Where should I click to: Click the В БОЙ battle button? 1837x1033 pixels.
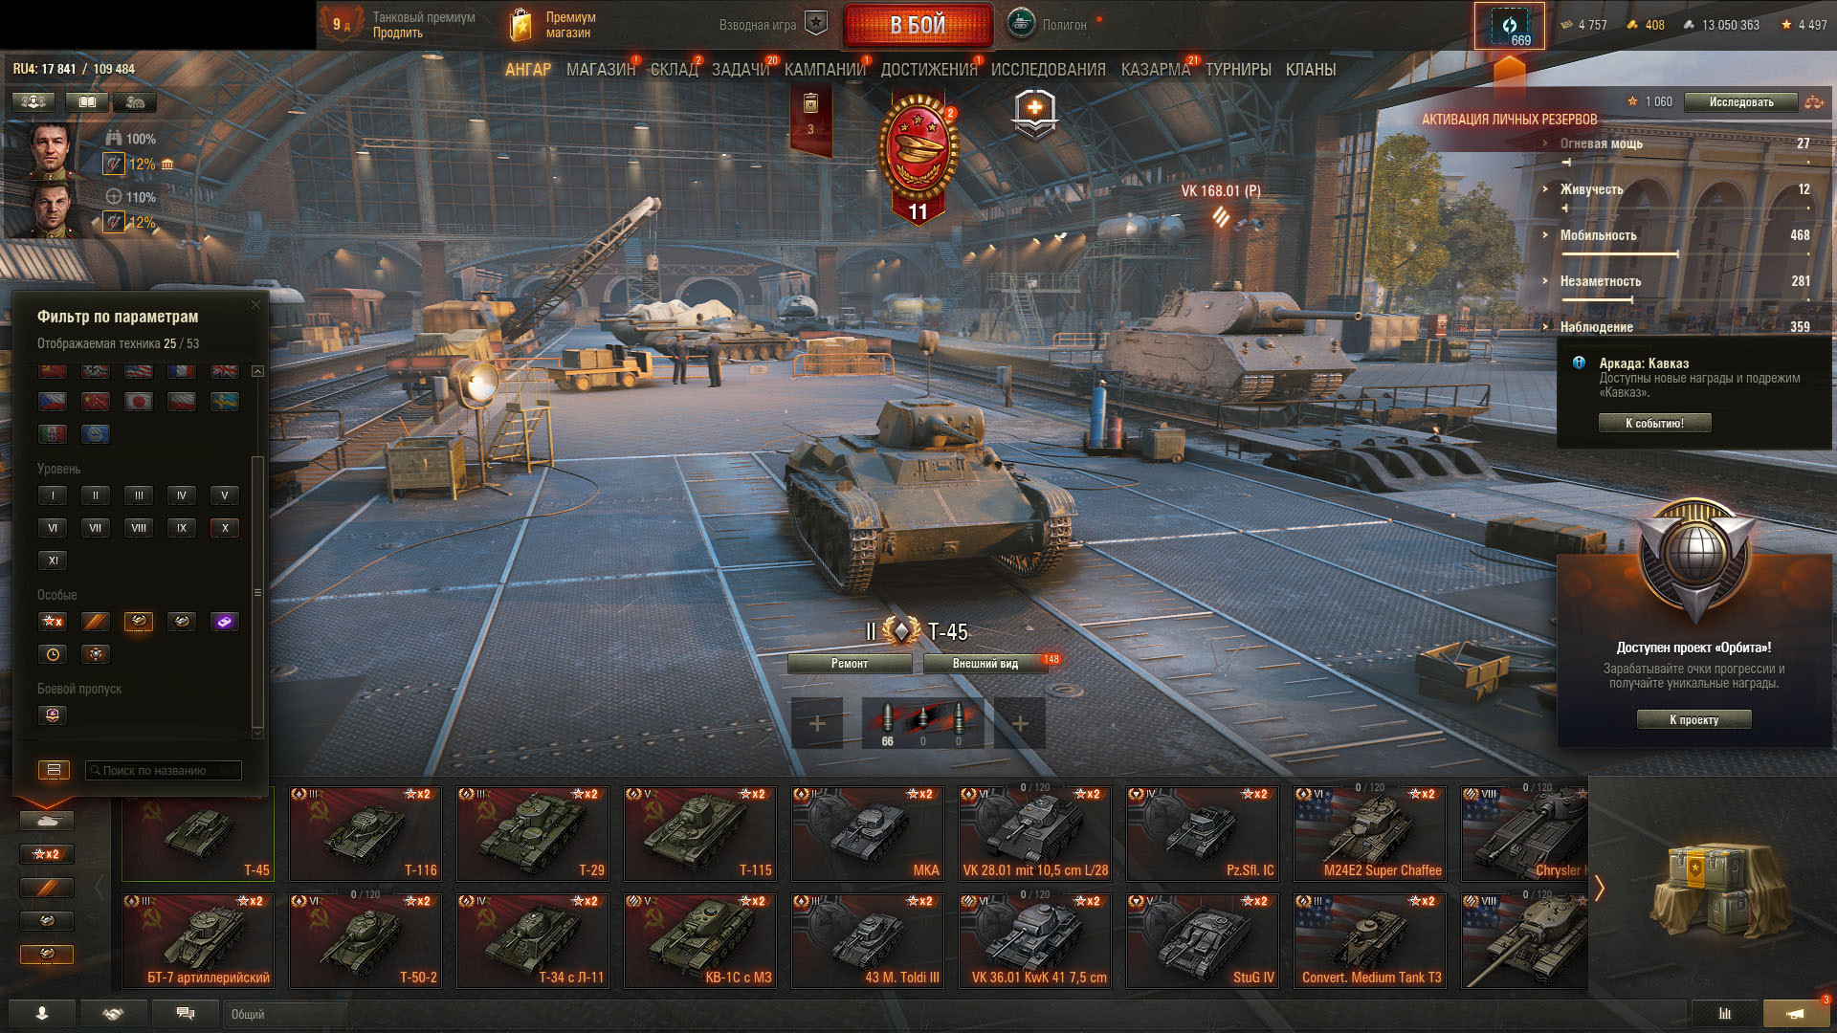pyautogui.click(x=918, y=25)
